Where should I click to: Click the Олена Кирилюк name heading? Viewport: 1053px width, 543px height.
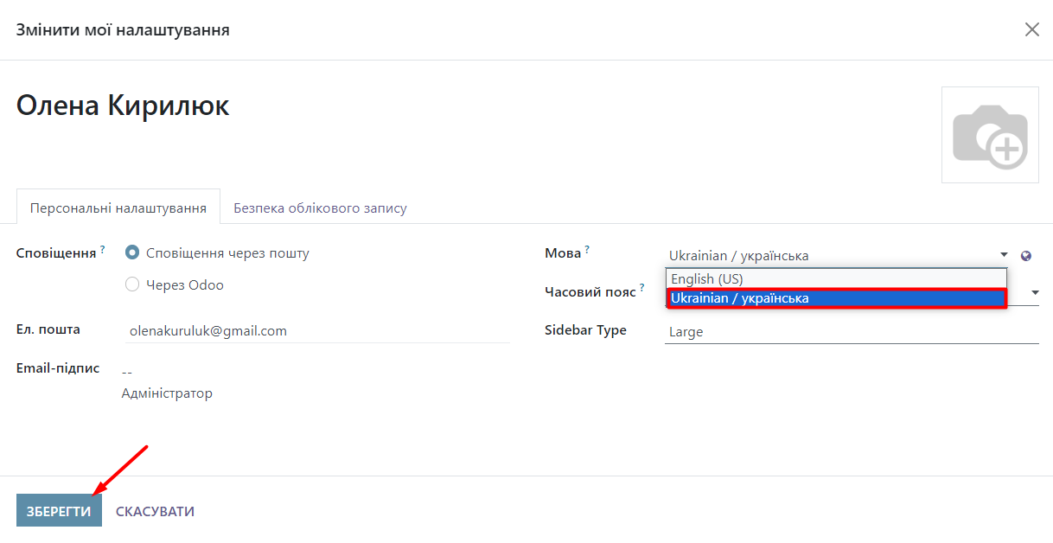click(123, 106)
